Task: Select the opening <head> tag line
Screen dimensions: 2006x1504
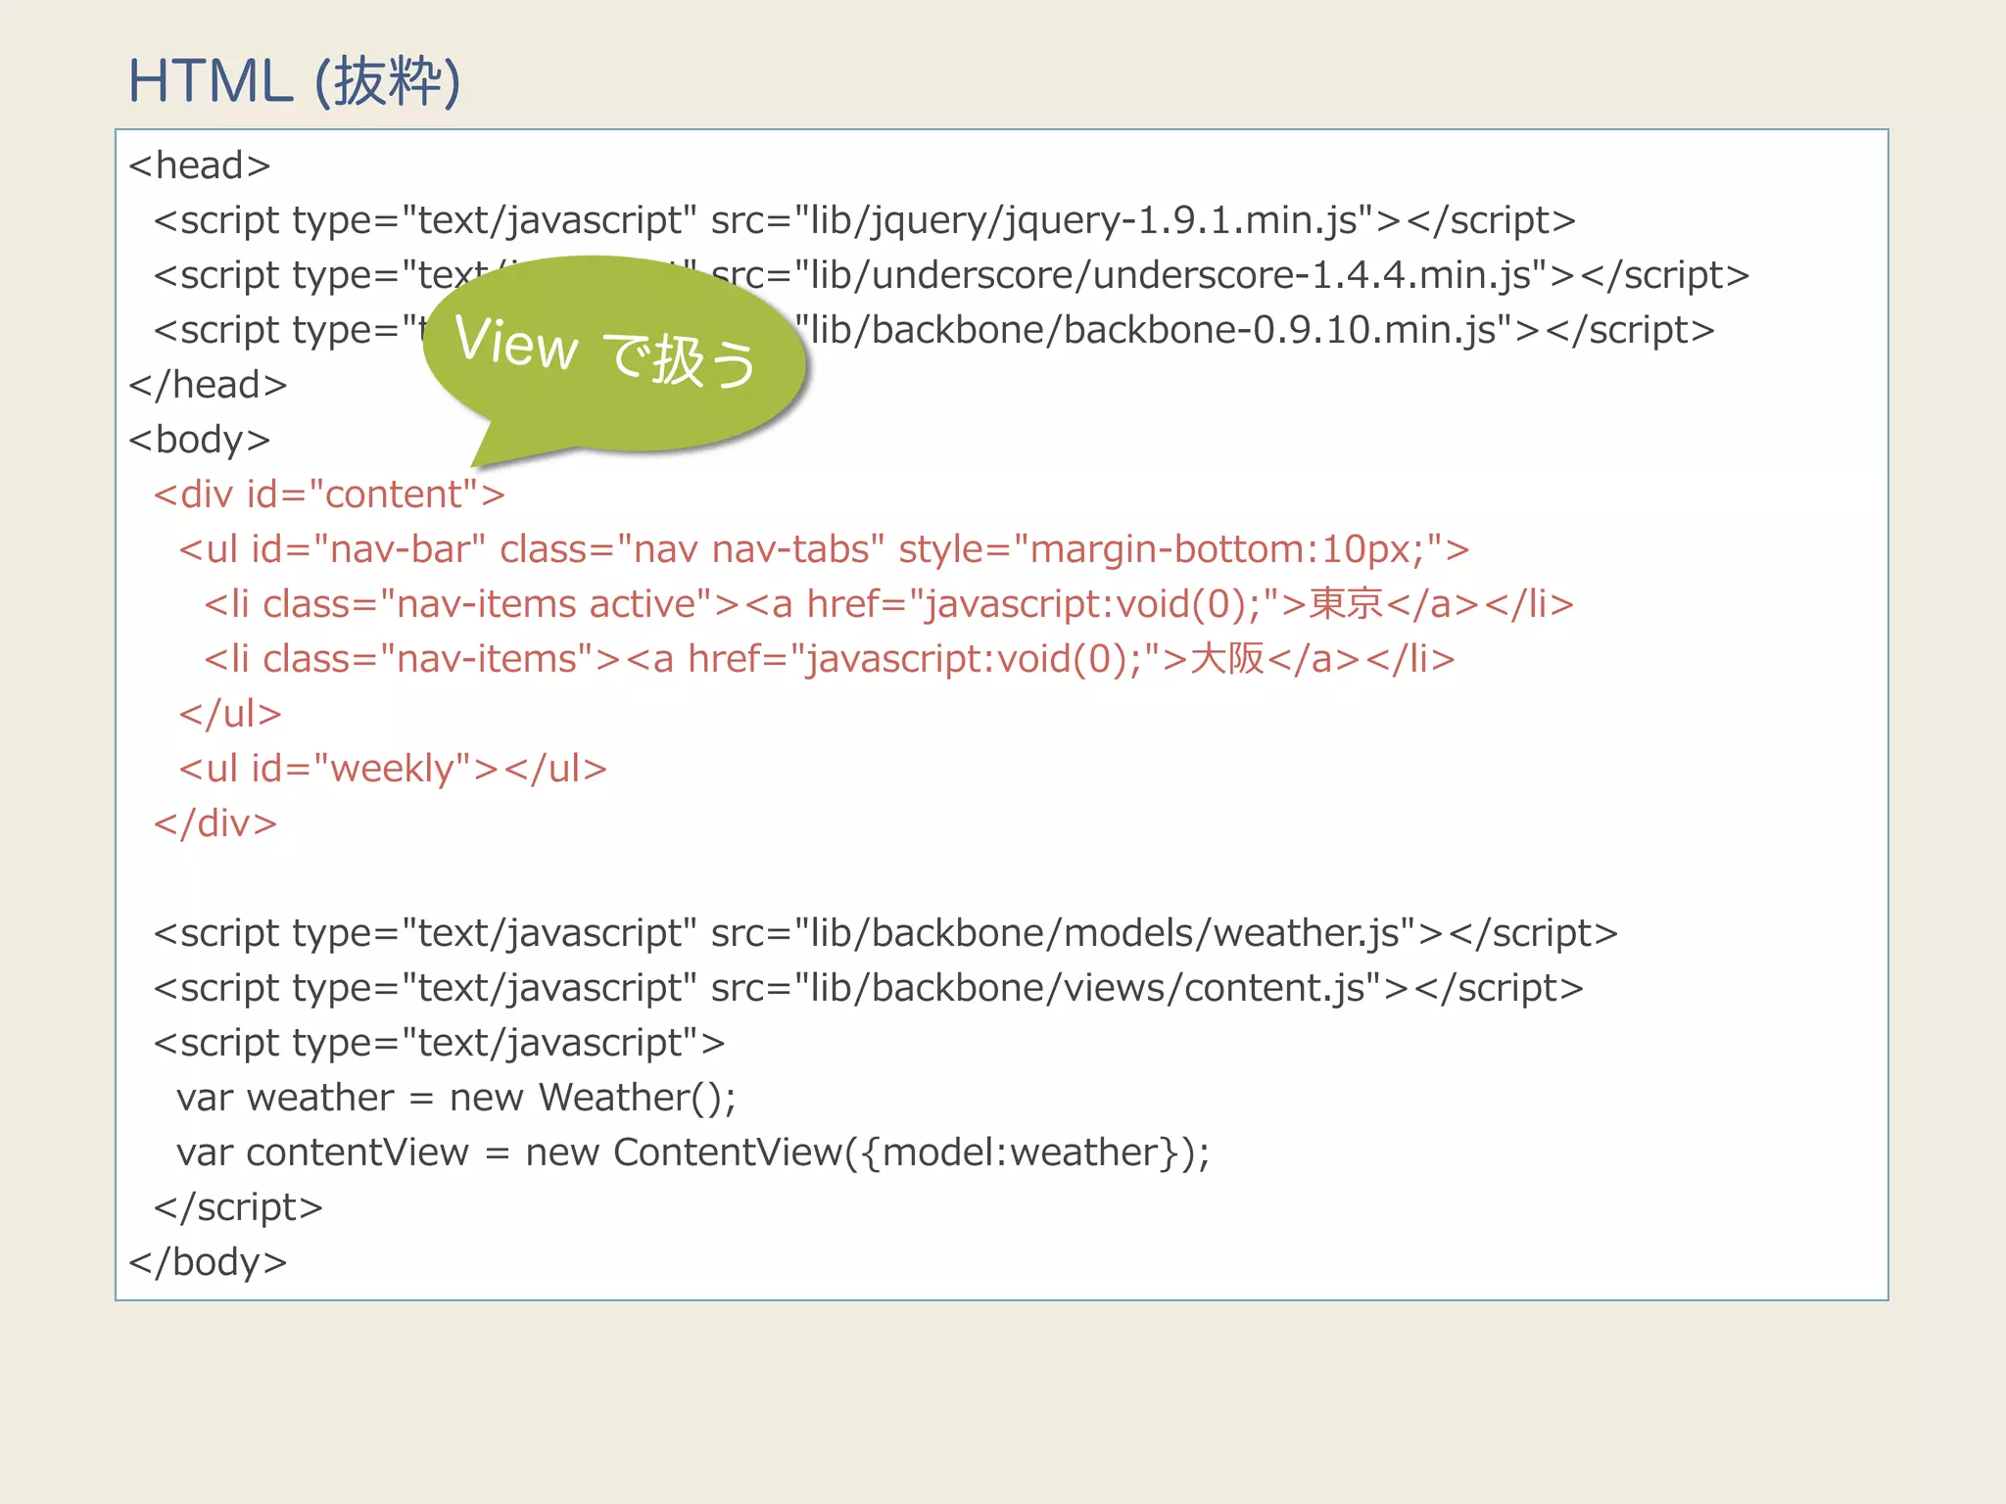Action: click(199, 165)
